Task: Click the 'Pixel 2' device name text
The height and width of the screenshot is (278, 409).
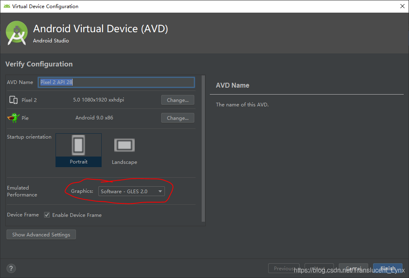Action: coord(29,100)
